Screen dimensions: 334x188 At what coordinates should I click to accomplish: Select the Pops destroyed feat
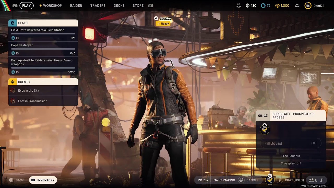tap(43, 49)
